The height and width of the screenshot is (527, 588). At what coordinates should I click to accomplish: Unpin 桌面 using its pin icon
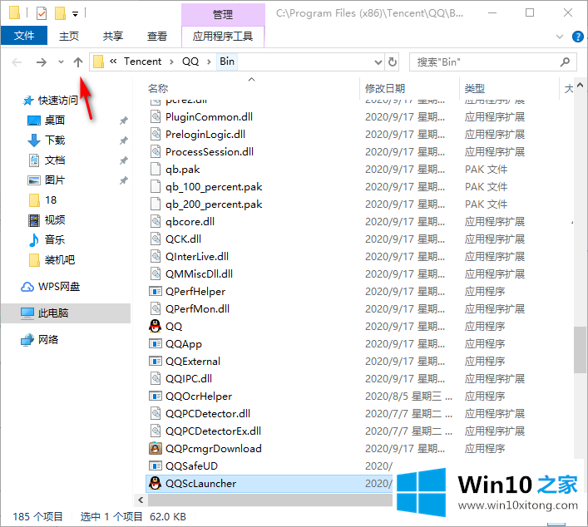(123, 121)
